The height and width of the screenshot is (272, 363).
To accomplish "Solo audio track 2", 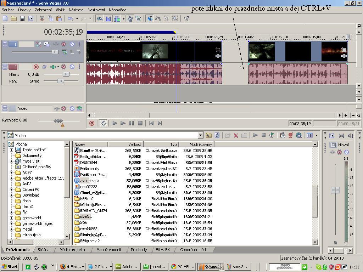I will (79, 67).
